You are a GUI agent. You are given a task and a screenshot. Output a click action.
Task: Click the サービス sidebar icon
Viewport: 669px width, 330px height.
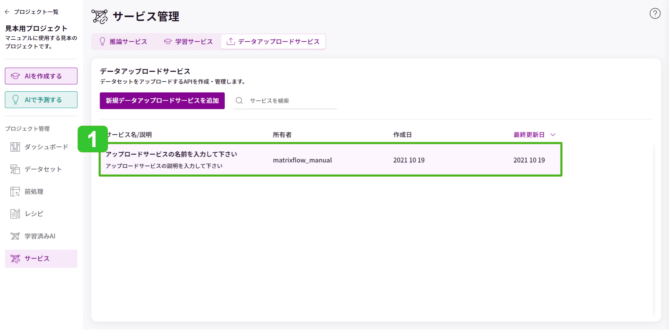[x=15, y=259]
